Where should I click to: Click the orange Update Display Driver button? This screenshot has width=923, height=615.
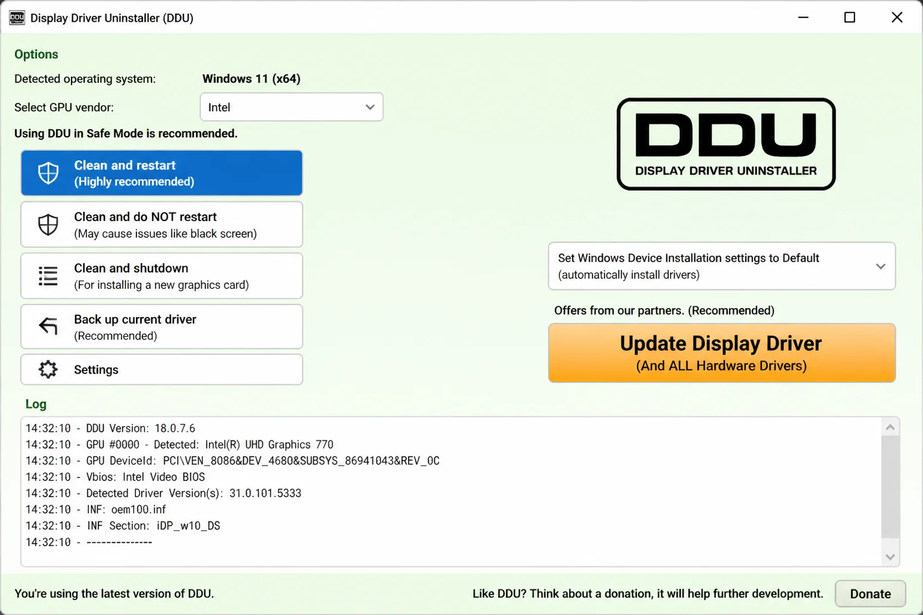[x=722, y=353]
